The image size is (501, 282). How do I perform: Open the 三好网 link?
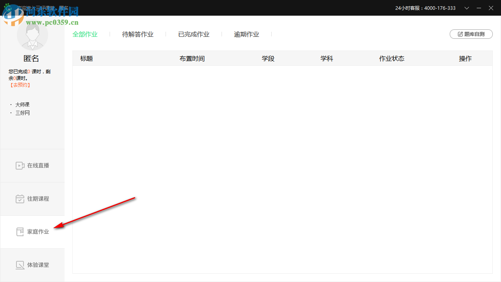coord(22,113)
